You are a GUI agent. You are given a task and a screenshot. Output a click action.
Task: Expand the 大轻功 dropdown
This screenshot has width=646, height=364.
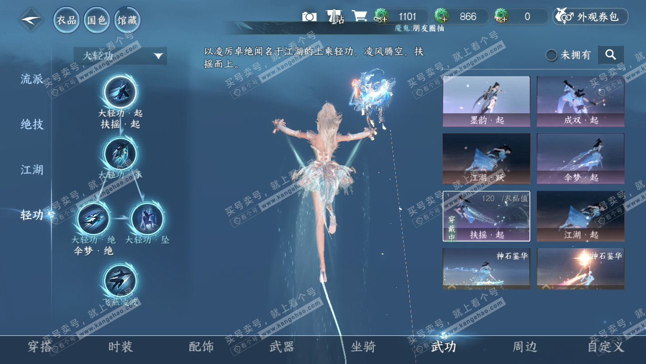tap(120, 56)
